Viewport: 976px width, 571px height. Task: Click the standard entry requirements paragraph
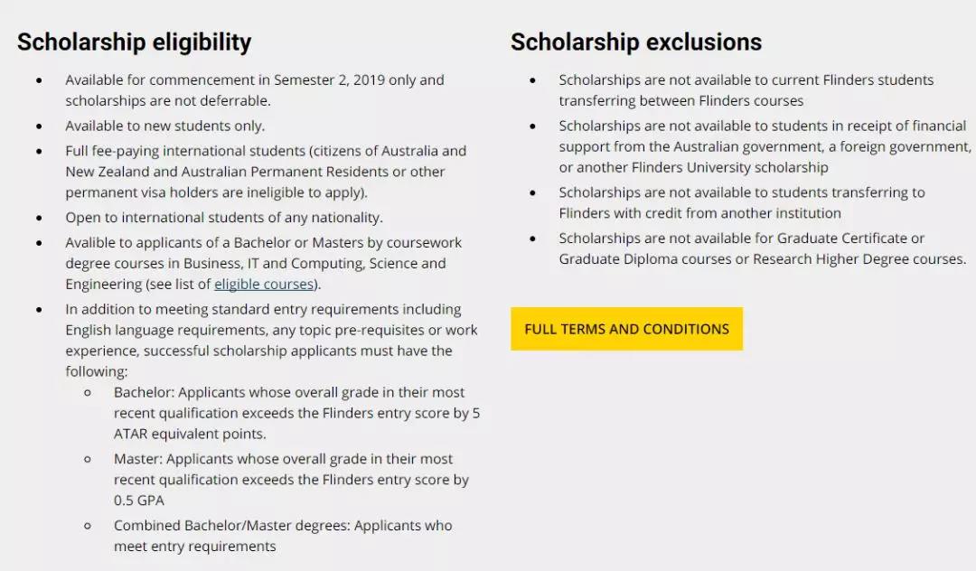click(271, 341)
